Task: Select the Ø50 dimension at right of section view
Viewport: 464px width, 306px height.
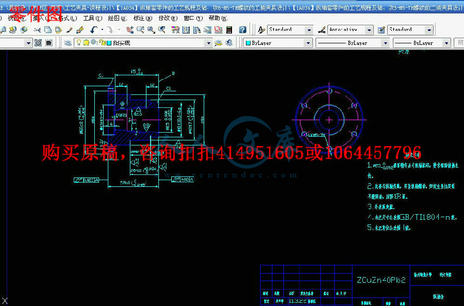Action: point(203,120)
